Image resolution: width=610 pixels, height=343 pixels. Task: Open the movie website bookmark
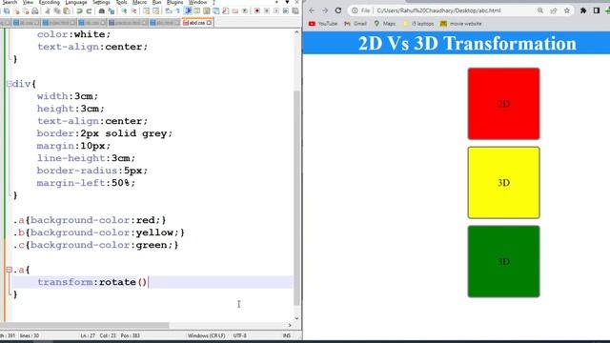pos(461,24)
